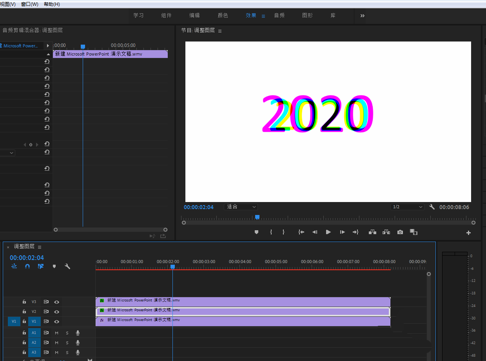Open timeline display settings wrench
Screen dimensions: 486x361
tap(67, 266)
